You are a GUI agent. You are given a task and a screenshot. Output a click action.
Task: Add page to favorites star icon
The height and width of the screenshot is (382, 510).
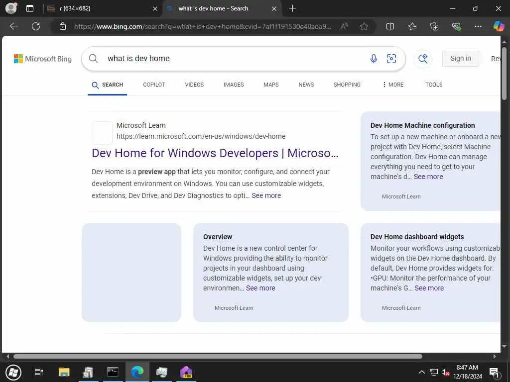[364, 26]
